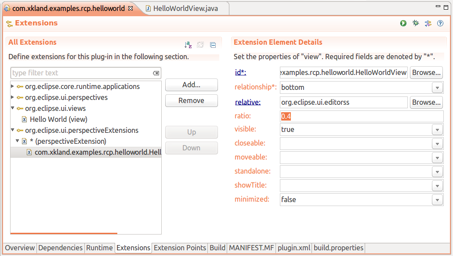The height and width of the screenshot is (256, 453).
Task: Click the Collapse All extensions icon
Action: (213, 45)
